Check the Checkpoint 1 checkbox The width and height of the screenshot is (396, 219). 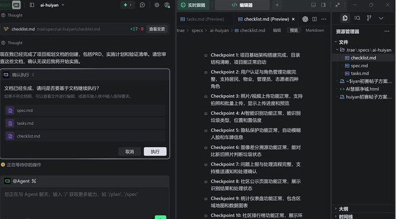(206, 56)
